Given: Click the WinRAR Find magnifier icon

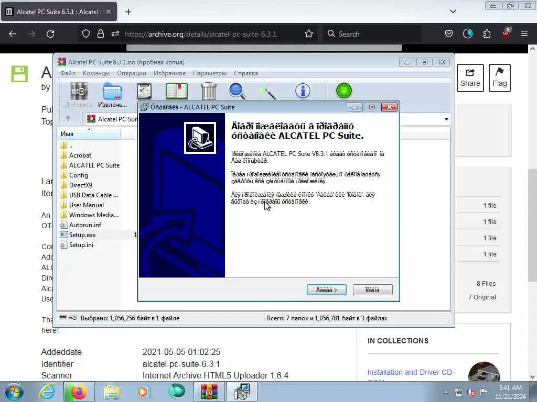Looking at the screenshot, I should tap(237, 91).
